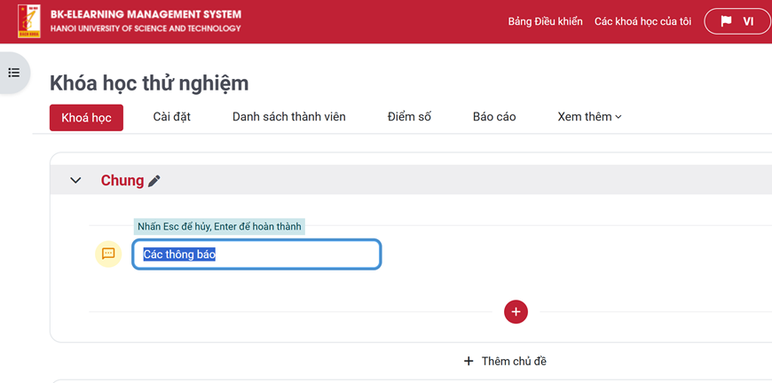772x383 pixels.
Task: Collapse the Chung section chevron
Action: pyautogui.click(x=75, y=181)
